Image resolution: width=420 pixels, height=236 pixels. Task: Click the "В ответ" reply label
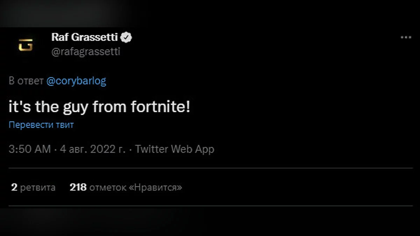tap(26, 81)
